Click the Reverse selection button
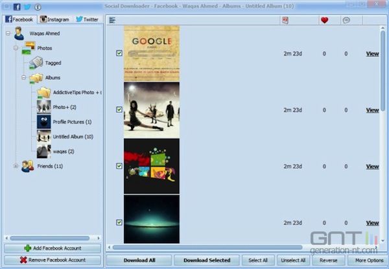Viewport: 389px width, 269px height. [328, 261]
